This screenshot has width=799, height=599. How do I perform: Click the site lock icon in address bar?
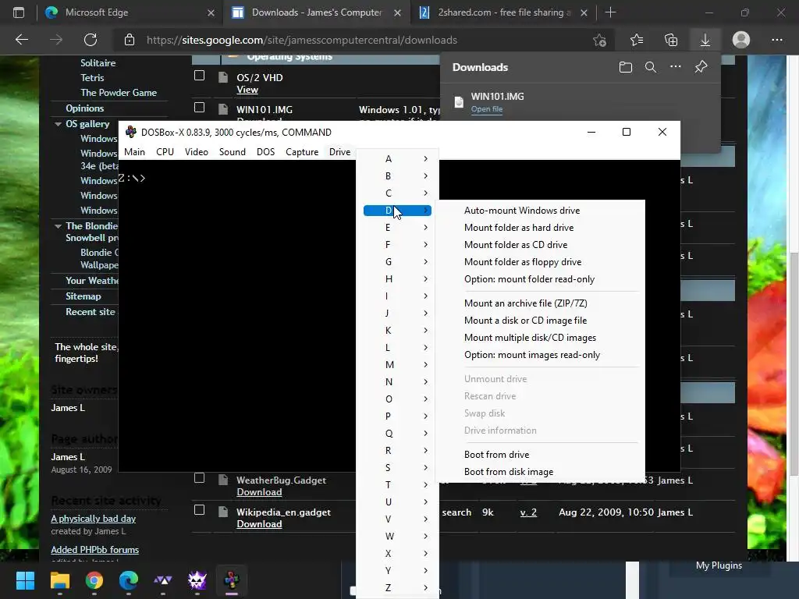130,40
